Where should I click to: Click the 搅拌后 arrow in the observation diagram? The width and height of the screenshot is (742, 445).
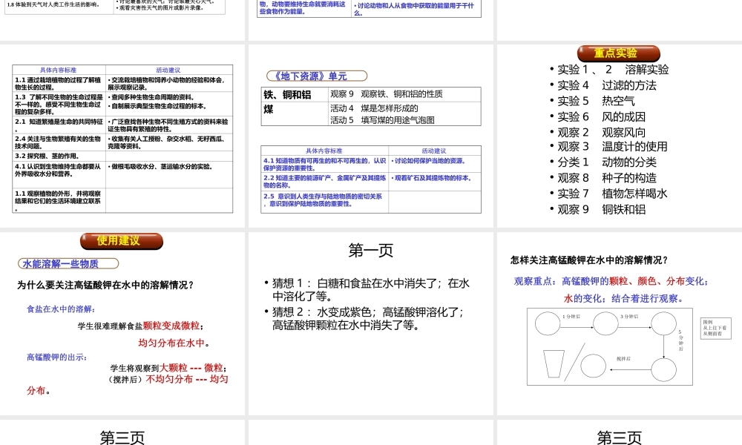[x=631, y=369]
